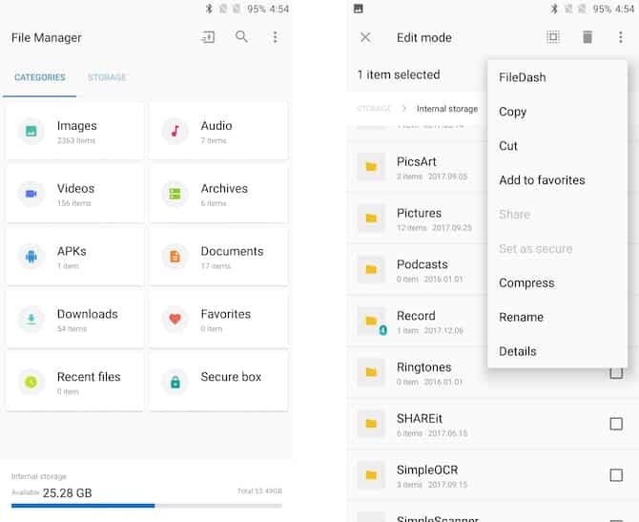
Task: Tap the PicsArt folder name
Action: point(417,162)
